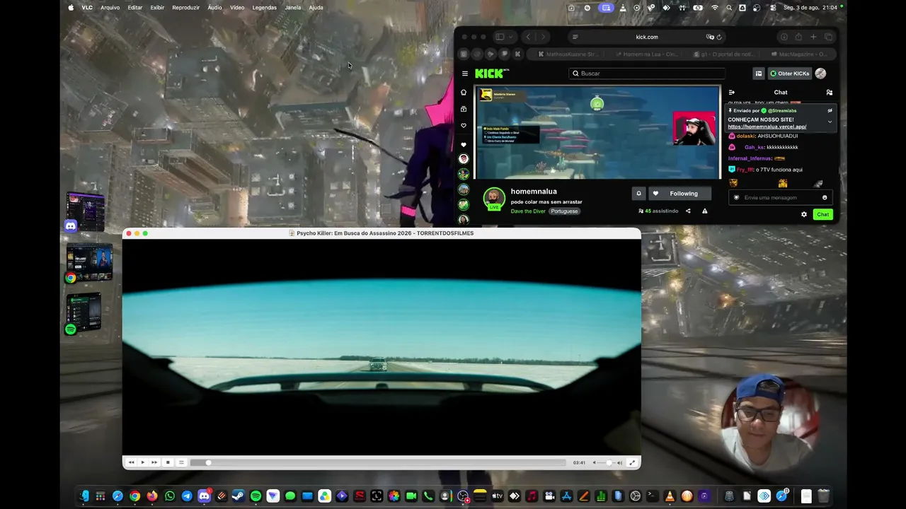906x509 pixels.
Task: Switch to the g1 portal tab
Action: point(723,54)
